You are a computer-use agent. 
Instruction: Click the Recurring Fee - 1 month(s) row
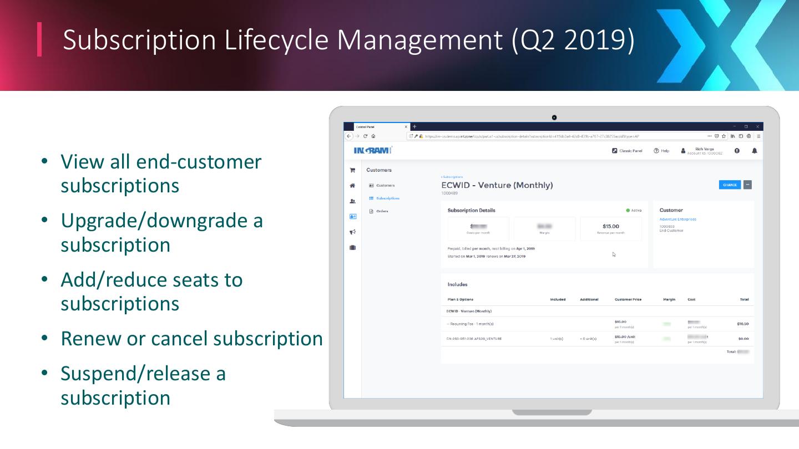pos(597,324)
